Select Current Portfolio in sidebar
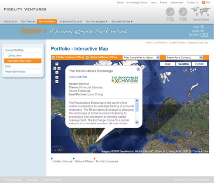 [23, 50]
